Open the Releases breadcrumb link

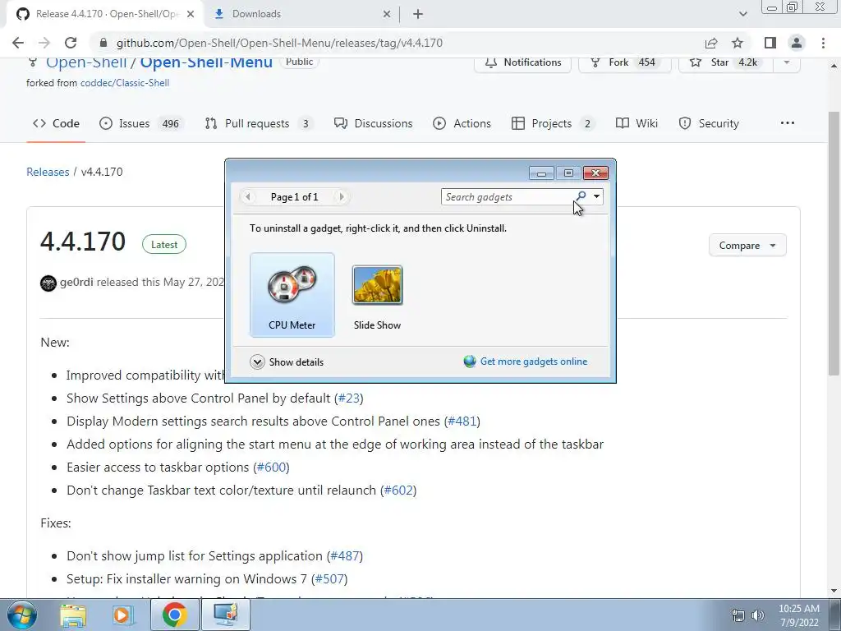48,172
